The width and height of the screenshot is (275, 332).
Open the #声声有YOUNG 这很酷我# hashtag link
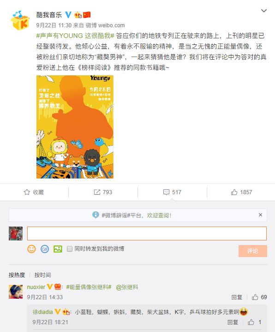point(75,36)
